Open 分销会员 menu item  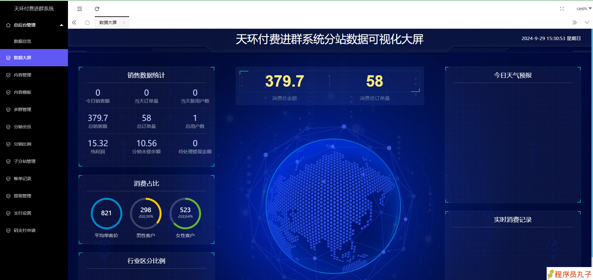tap(34, 127)
